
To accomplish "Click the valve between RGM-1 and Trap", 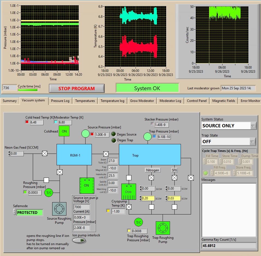I will [106, 154].
